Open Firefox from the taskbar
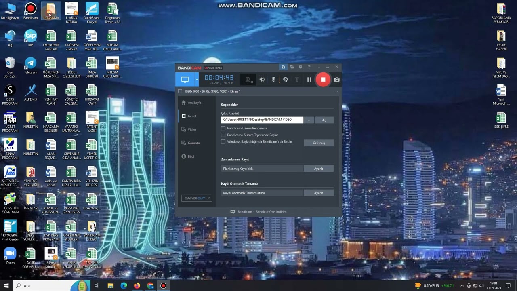Image resolution: width=517 pixels, height=291 pixels. pos(137,286)
